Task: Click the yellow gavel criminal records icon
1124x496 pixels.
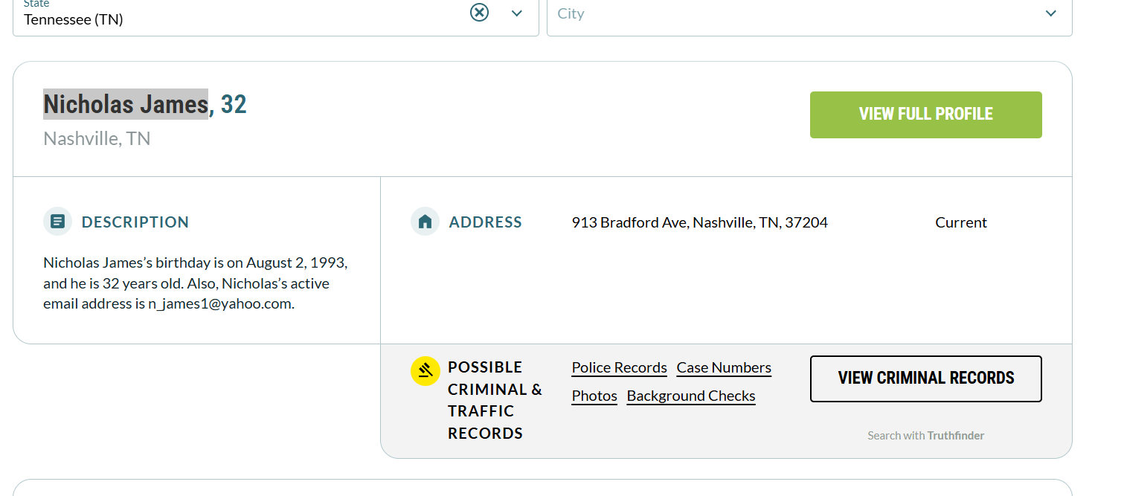Action: coord(425,371)
